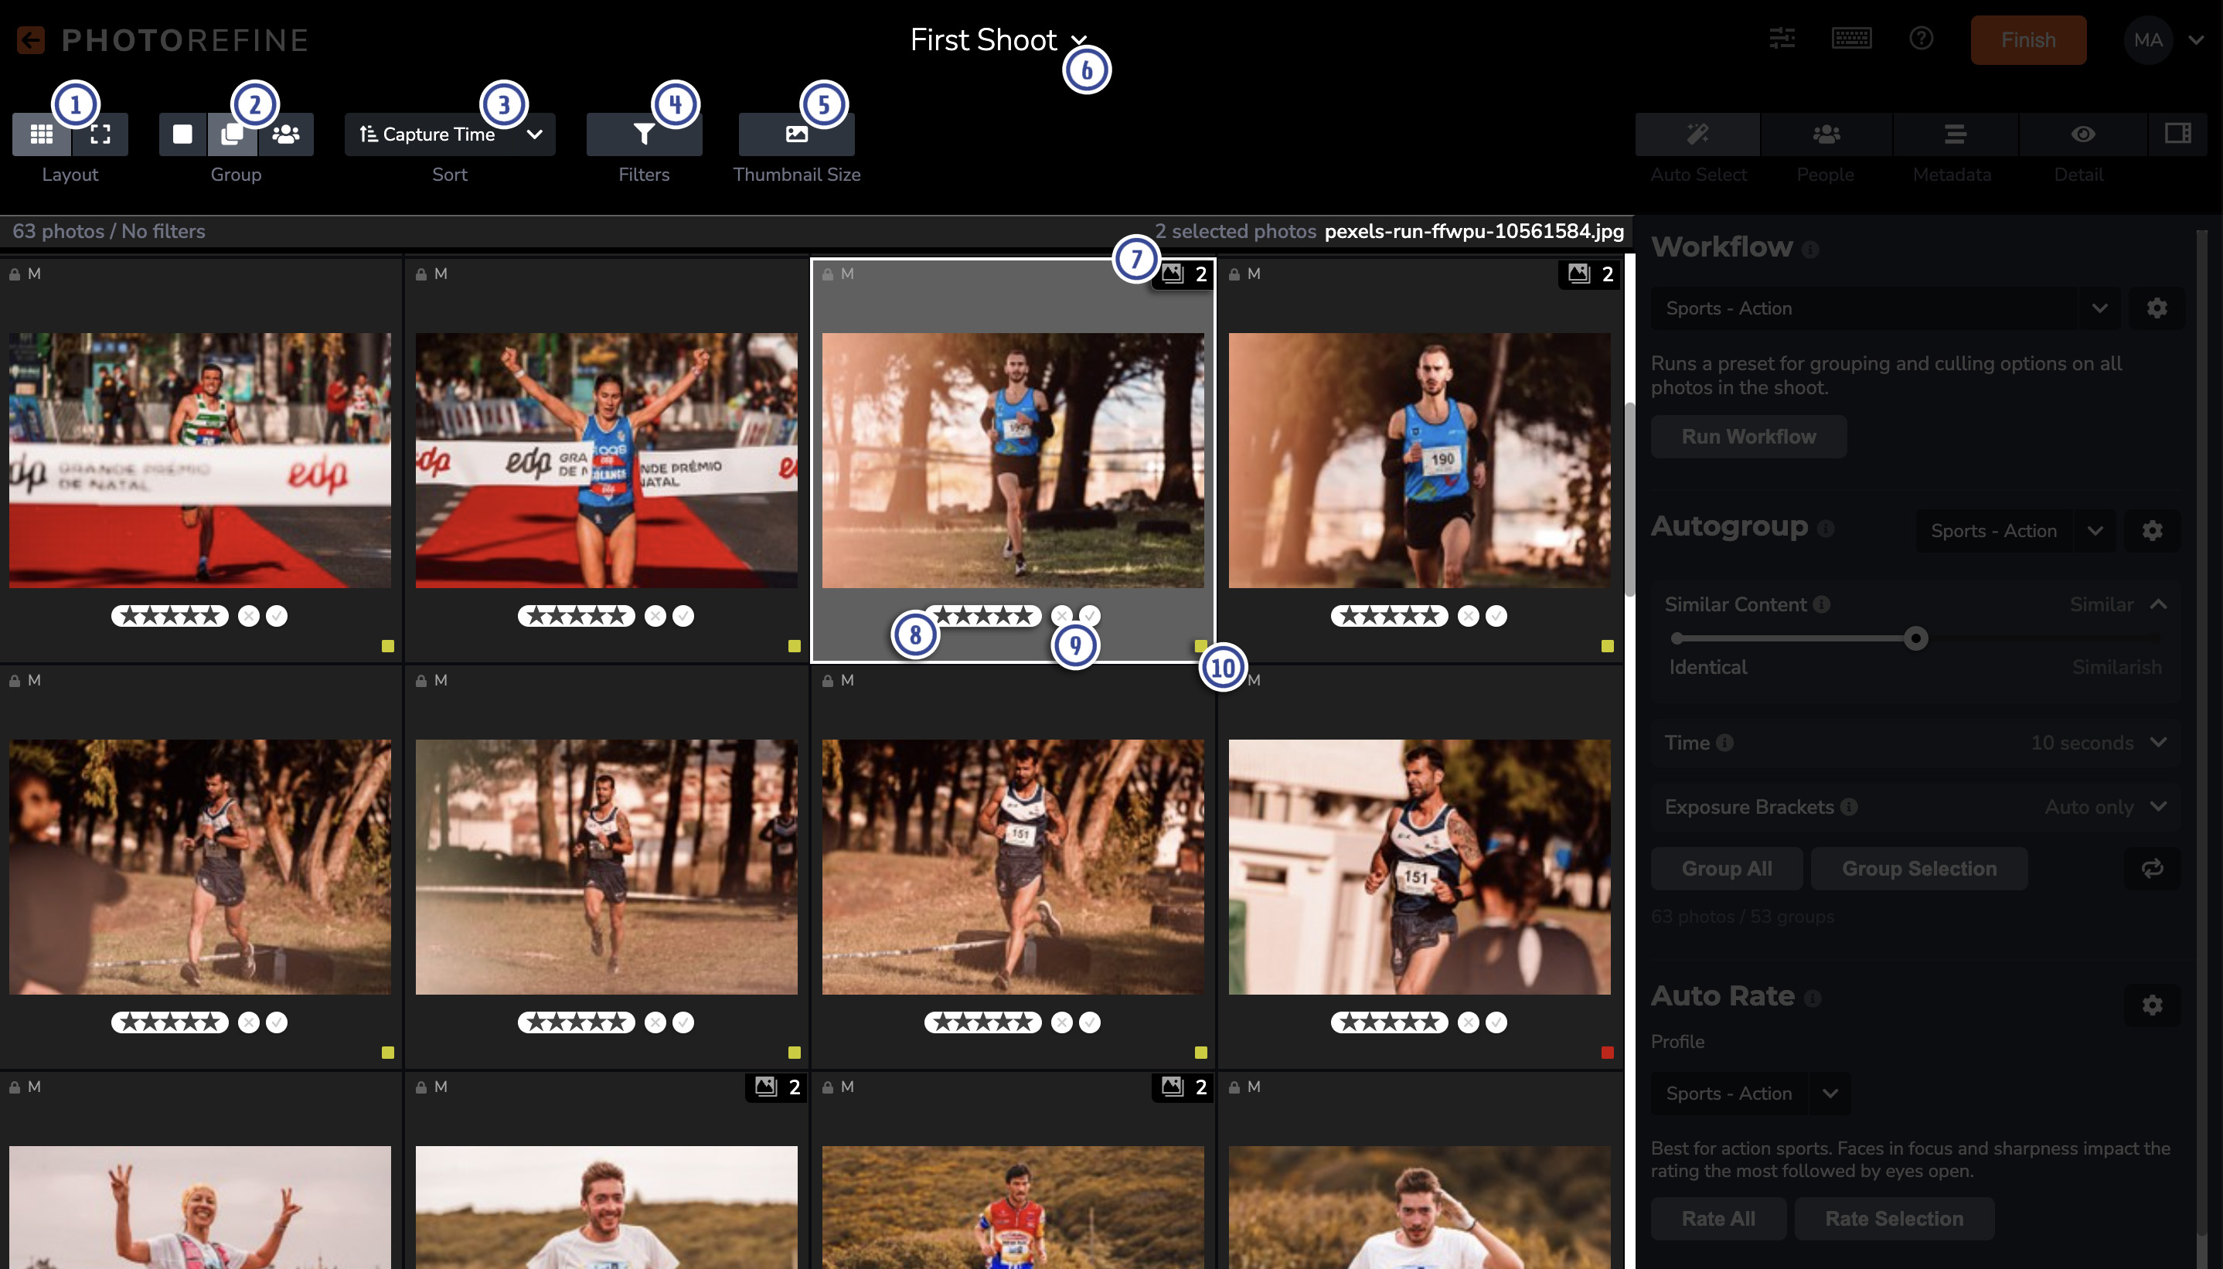Switch to grid layout view
The width and height of the screenshot is (2223, 1269).
[x=41, y=134]
